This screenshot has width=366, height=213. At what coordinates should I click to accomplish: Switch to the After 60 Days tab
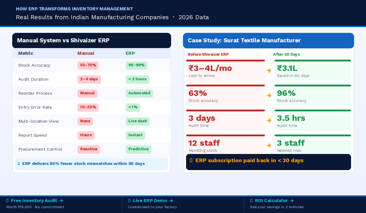[x=287, y=54]
